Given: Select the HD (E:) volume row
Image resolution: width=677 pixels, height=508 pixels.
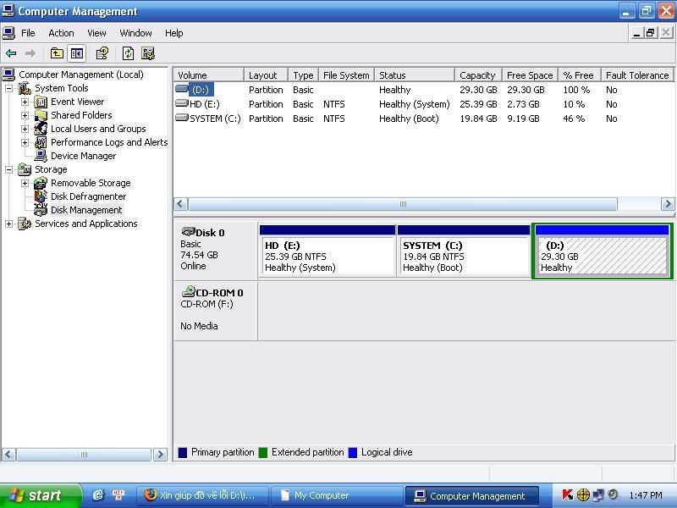Looking at the screenshot, I should coord(424,104).
